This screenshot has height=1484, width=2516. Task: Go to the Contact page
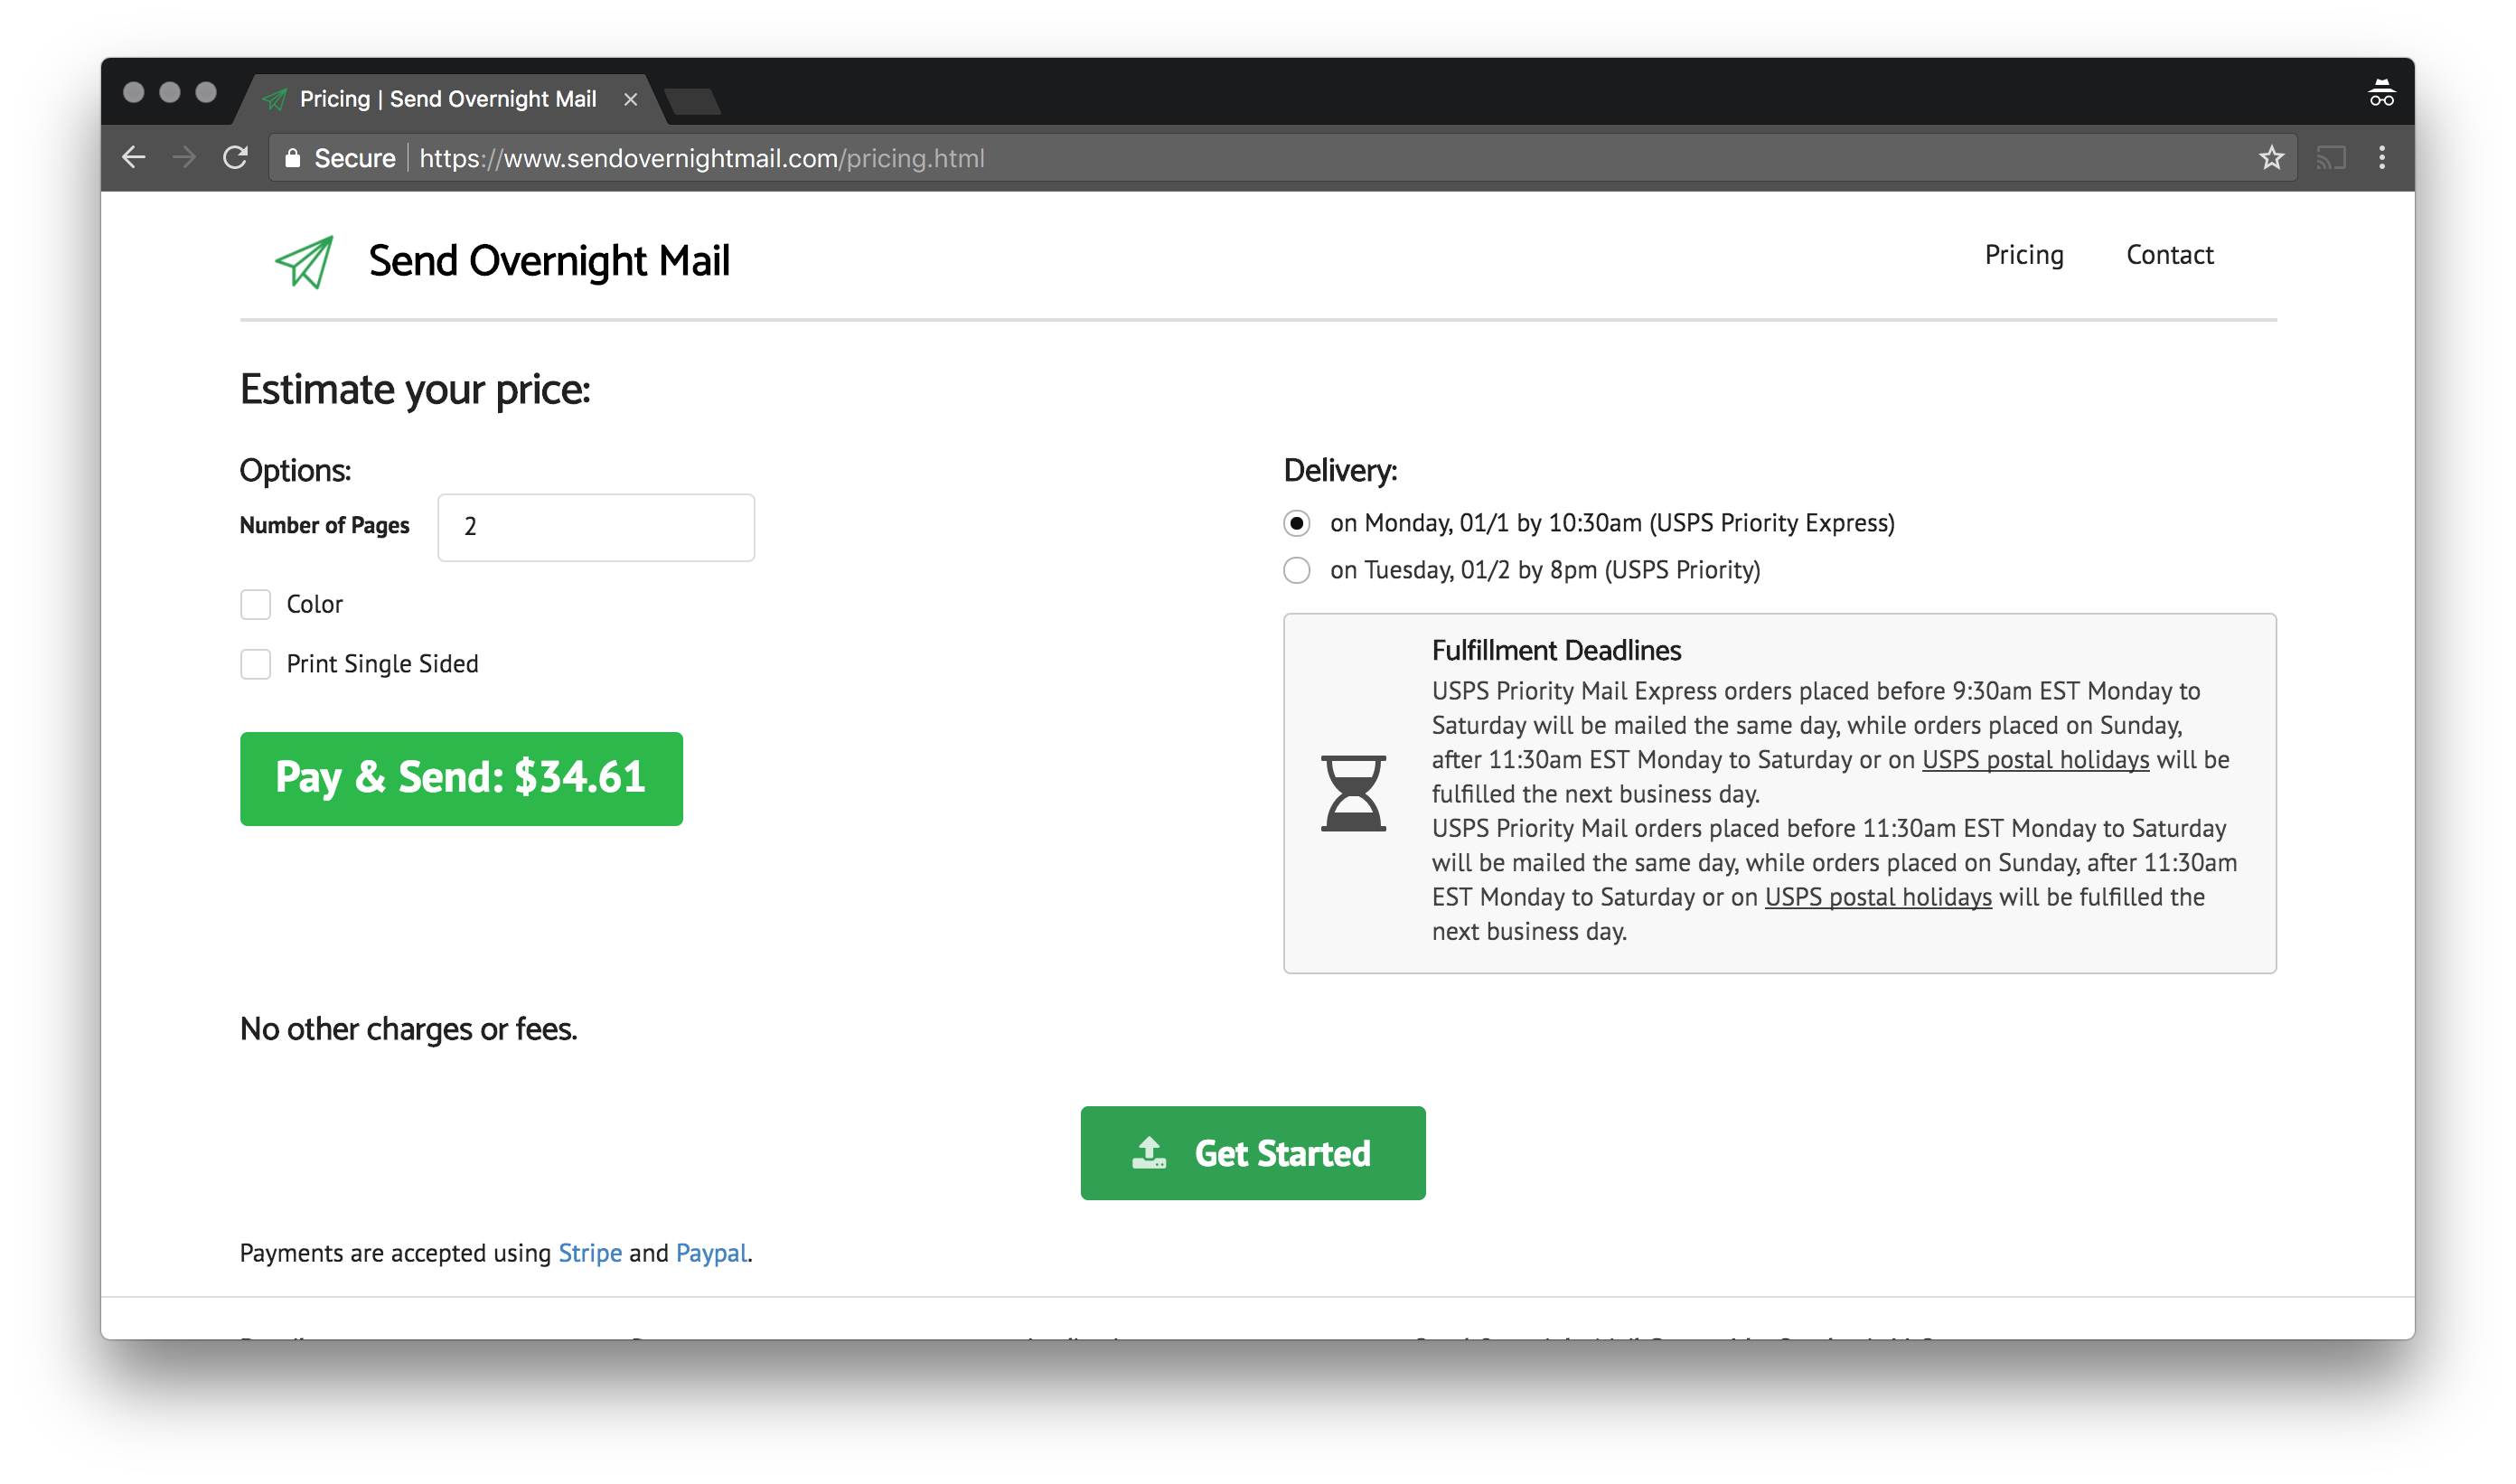2169,255
